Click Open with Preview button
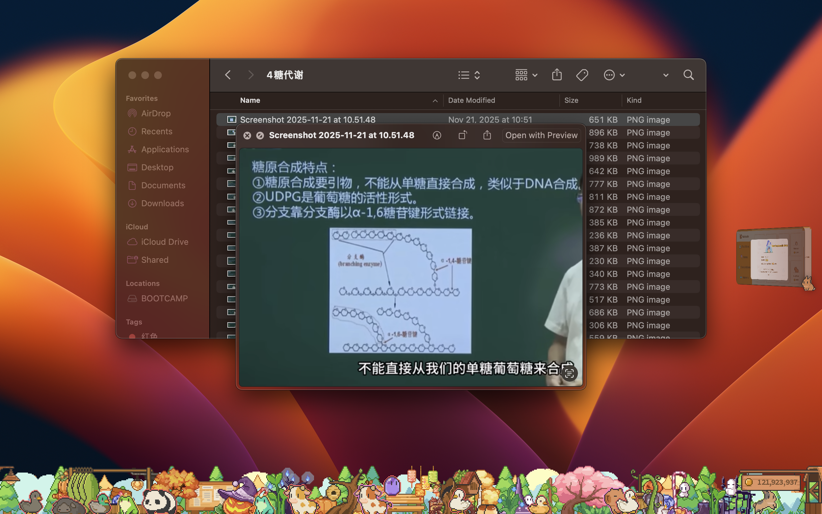 point(541,135)
